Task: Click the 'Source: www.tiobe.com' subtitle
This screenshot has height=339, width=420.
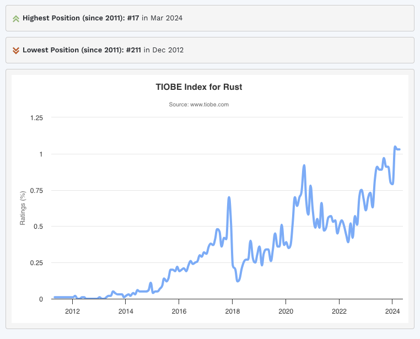Action: click(199, 104)
